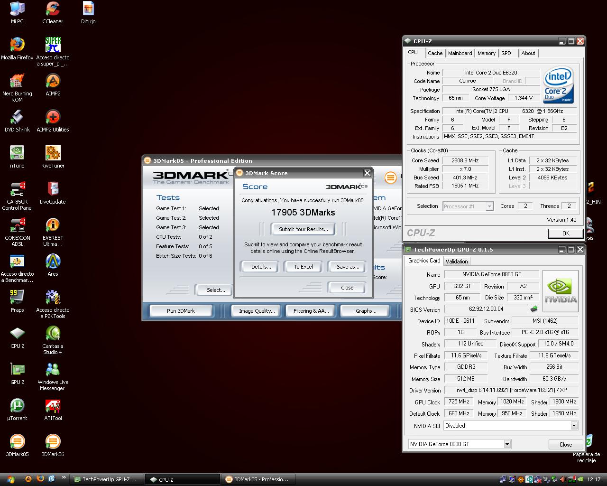Close the 3DMark Score dialog with X
This screenshot has width=607, height=486.
tap(367, 173)
